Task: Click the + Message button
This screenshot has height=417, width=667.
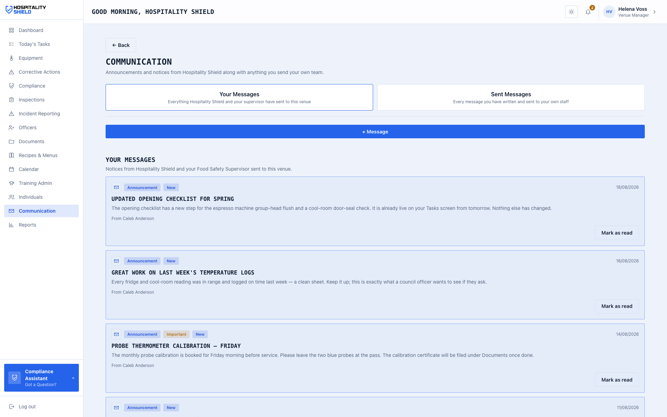Action: pyautogui.click(x=375, y=132)
